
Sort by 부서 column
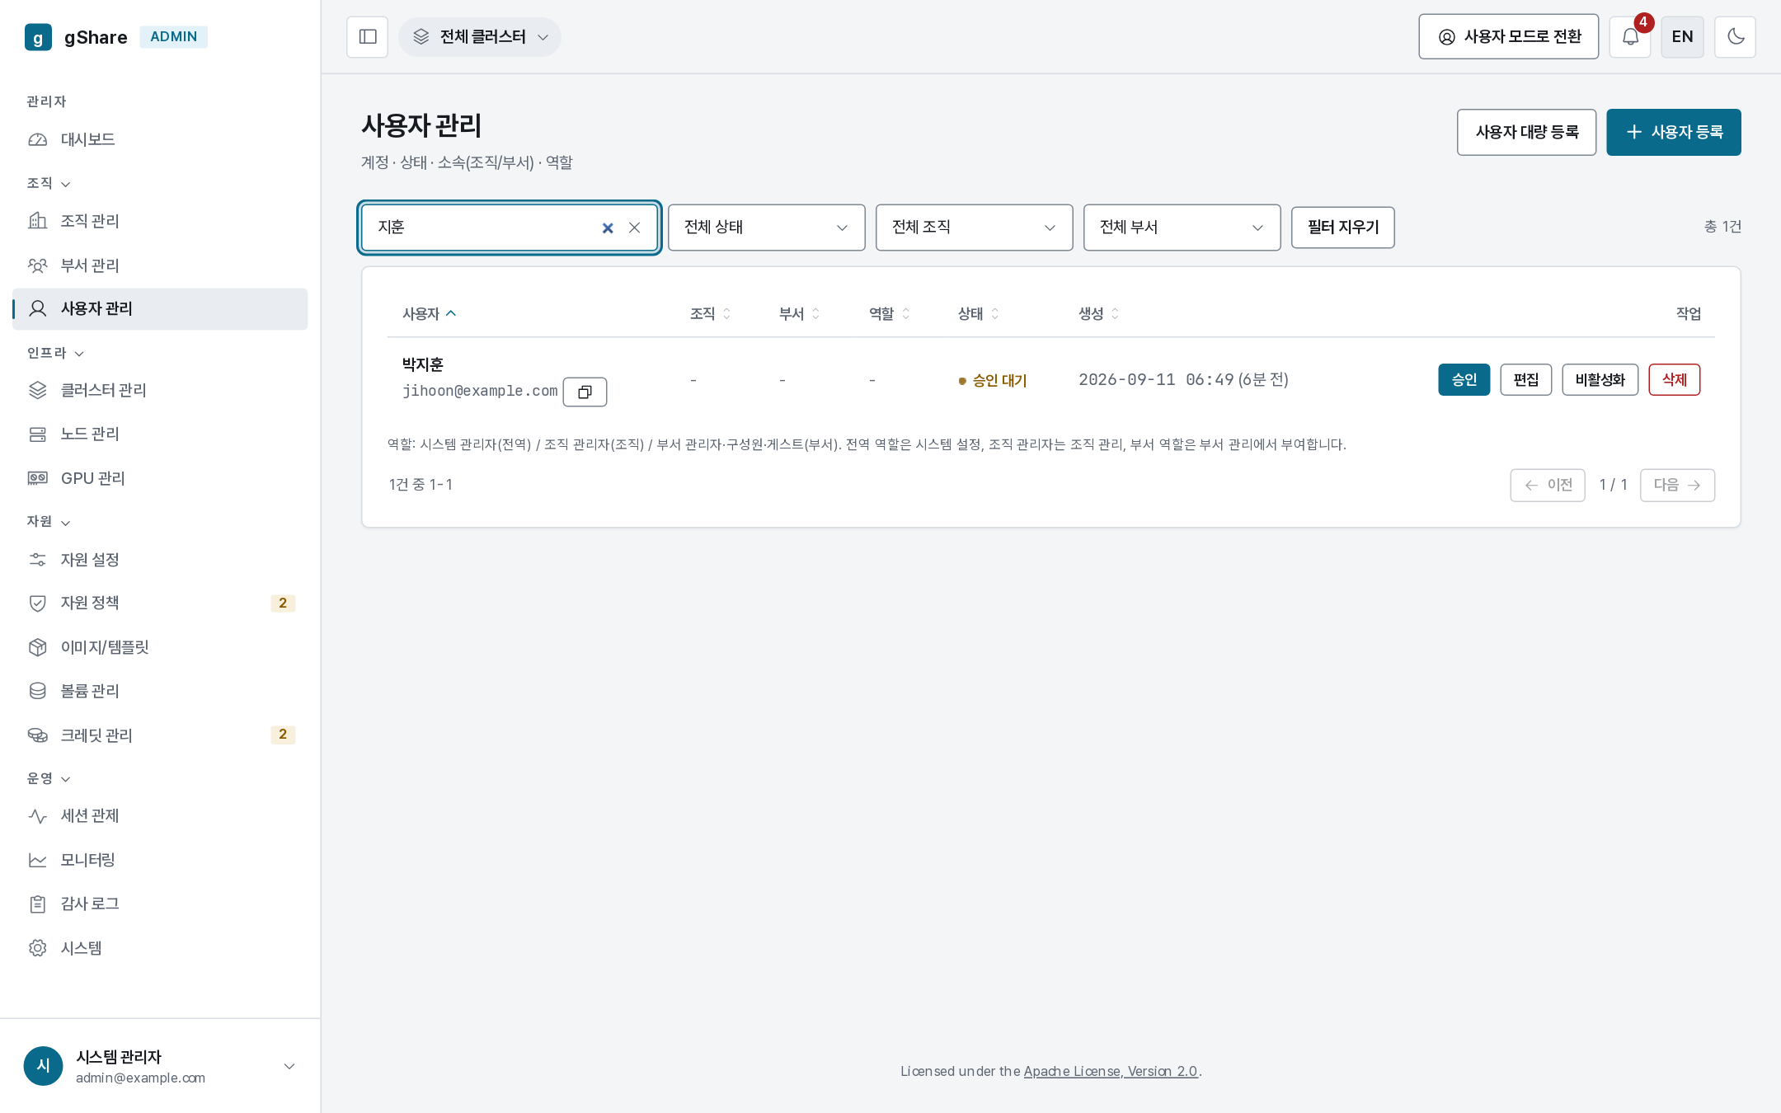coord(799,314)
